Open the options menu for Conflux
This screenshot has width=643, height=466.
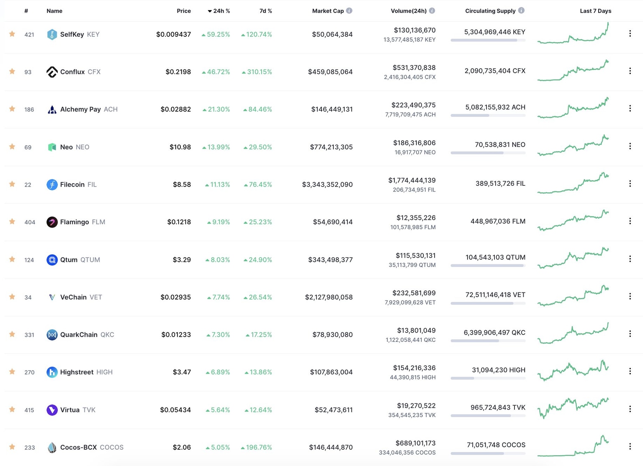[x=630, y=71]
